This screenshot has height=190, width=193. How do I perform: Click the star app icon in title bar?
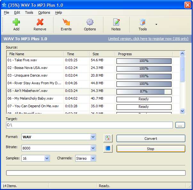[x=4, y=5]
